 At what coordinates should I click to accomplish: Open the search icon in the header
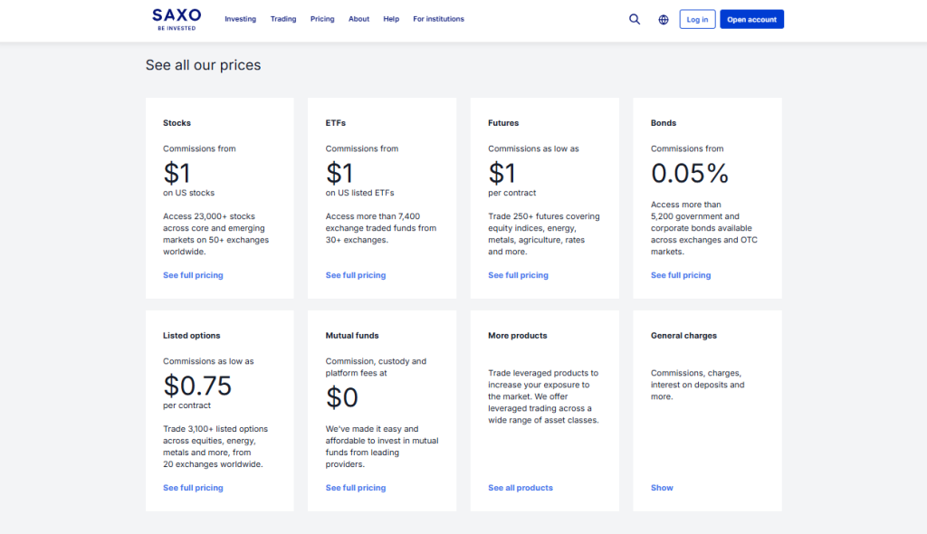click(635, 19)
